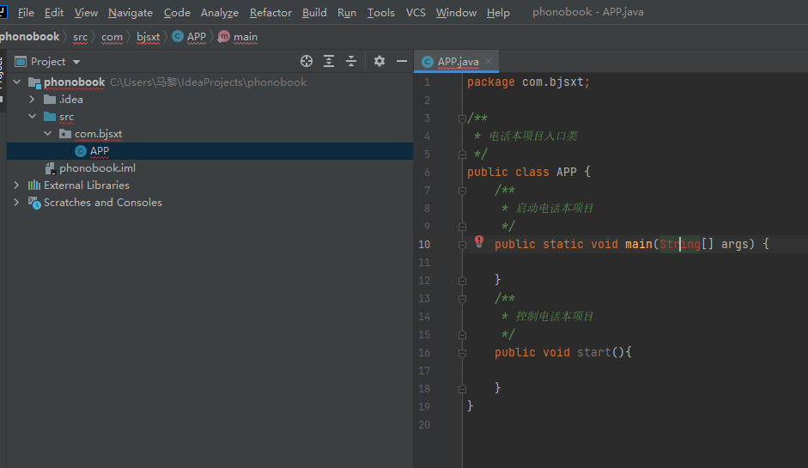
Task: Open the Window menu
Action: [x=456, y=12]
